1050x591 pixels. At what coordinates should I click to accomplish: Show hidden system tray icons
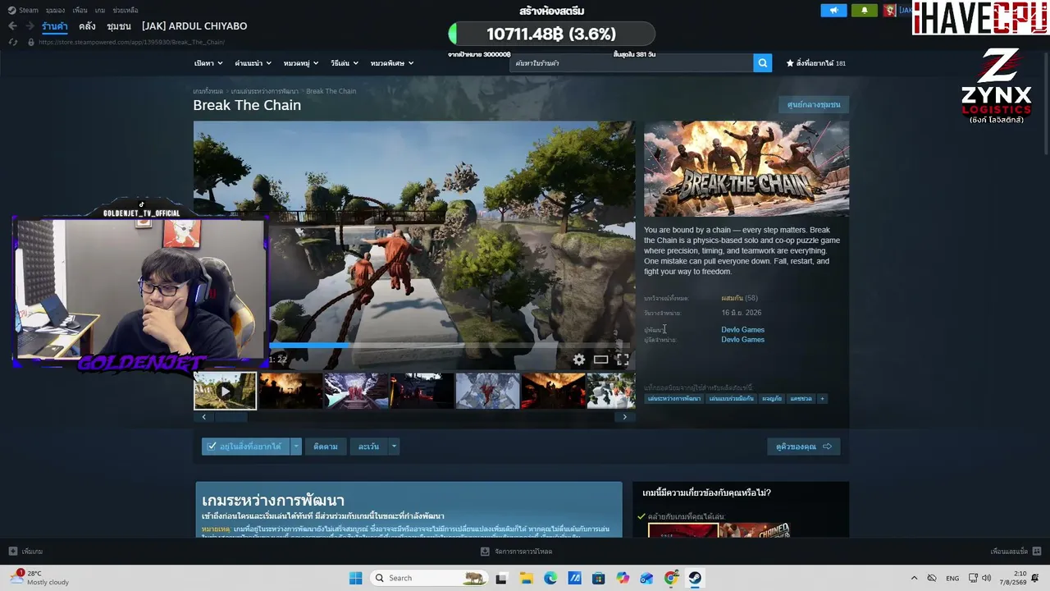pos(914,578)
